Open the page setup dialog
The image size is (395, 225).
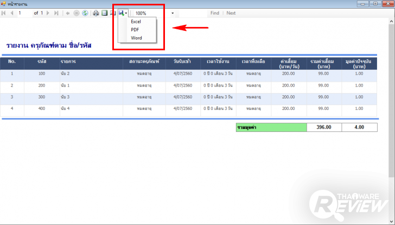(113, 13)
